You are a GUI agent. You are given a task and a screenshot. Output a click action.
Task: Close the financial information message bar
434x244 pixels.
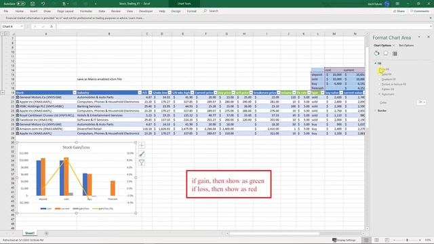click(431, 18)
